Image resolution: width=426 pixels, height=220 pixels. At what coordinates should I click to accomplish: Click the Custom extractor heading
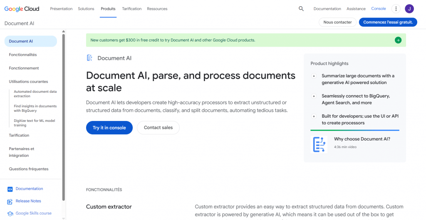tap(109, 207)
